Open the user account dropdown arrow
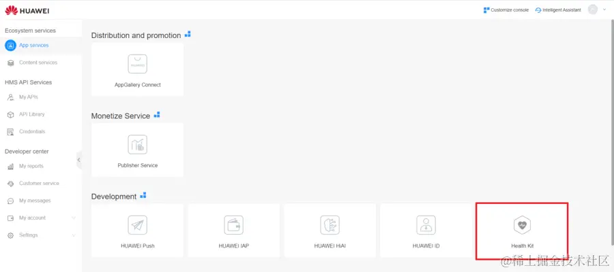The height and width of the screenshot is (272, 614). 604,10
